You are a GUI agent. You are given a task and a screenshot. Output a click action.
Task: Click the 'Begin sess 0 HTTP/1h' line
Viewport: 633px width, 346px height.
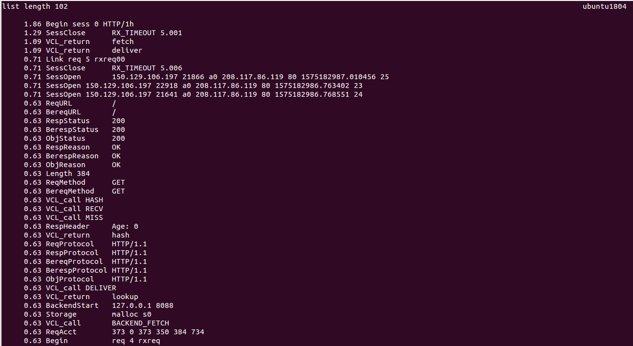[x=79, y=24]
